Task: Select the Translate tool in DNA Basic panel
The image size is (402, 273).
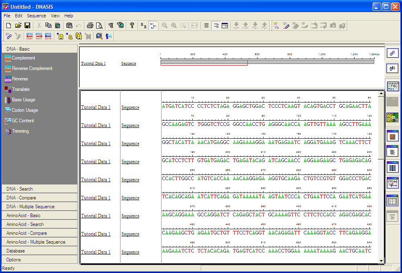Action: (x=20, y=89)
